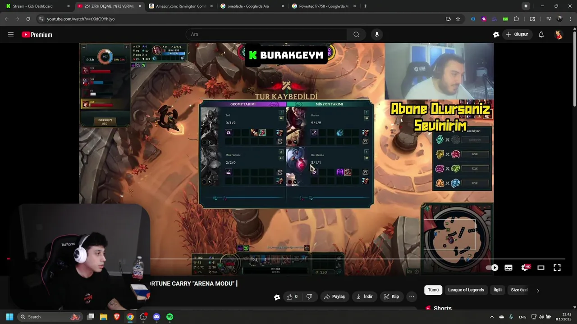Click the Gemini sparkle button in title bar
Image resolution: width=577 pixels, height=324 pixels.
point(526,6)
